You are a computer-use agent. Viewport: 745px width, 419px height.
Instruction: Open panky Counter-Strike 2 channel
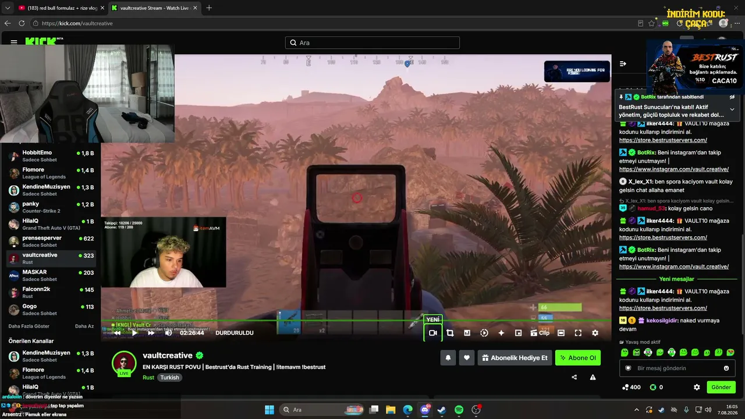pyautogui.click(x=51, y=208)
